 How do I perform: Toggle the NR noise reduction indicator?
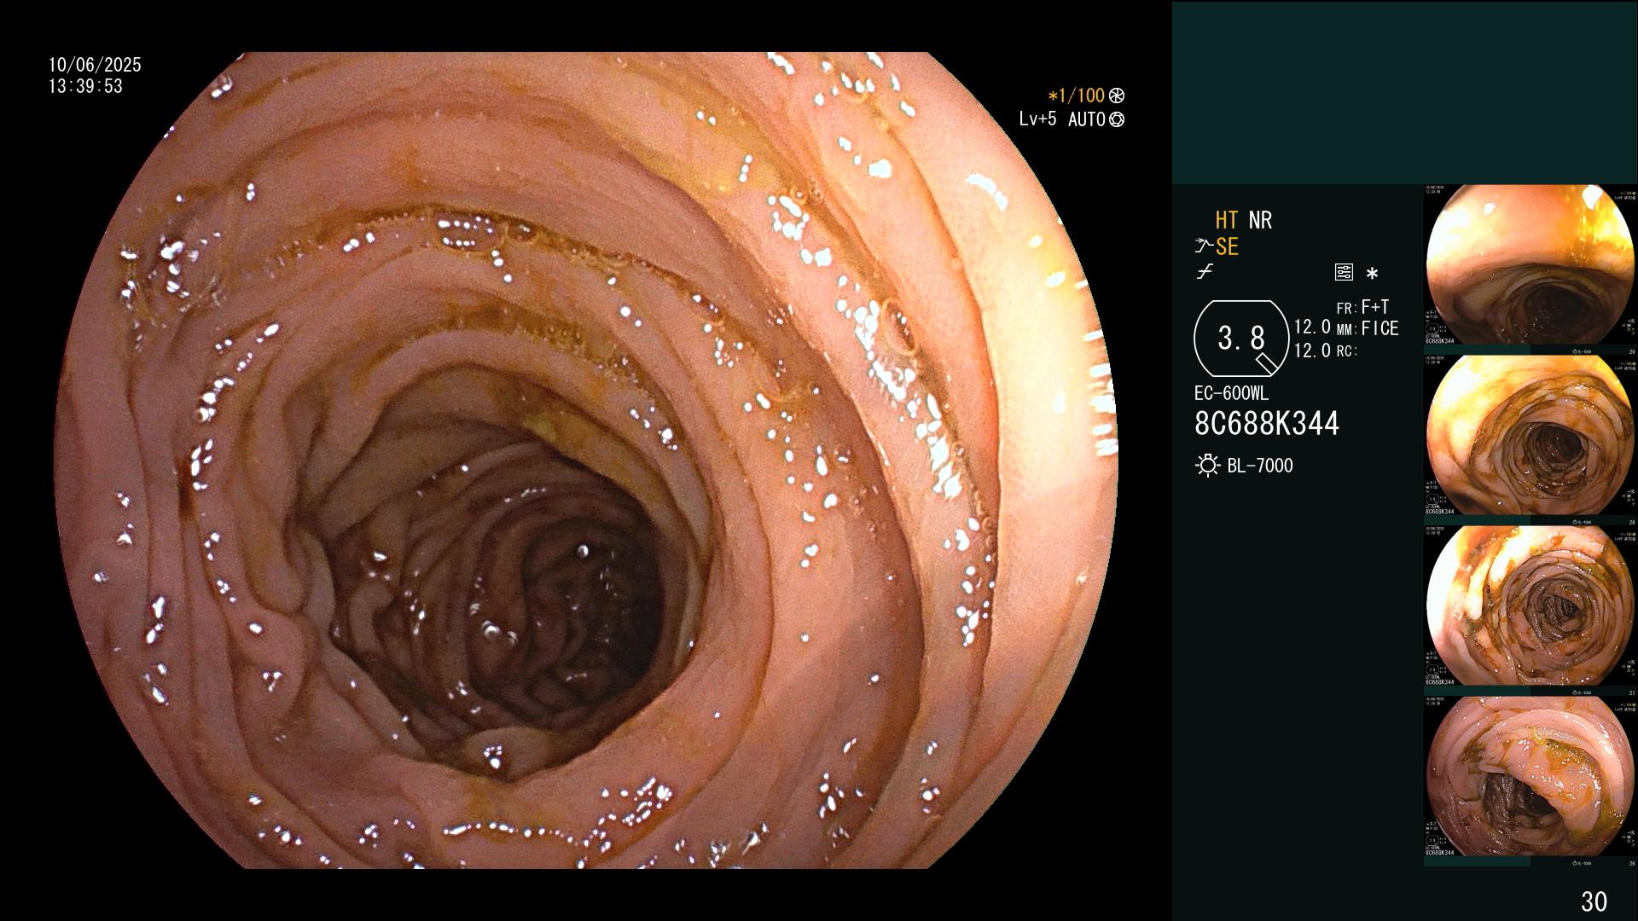pyautogui.click(x=1260, y=220)
